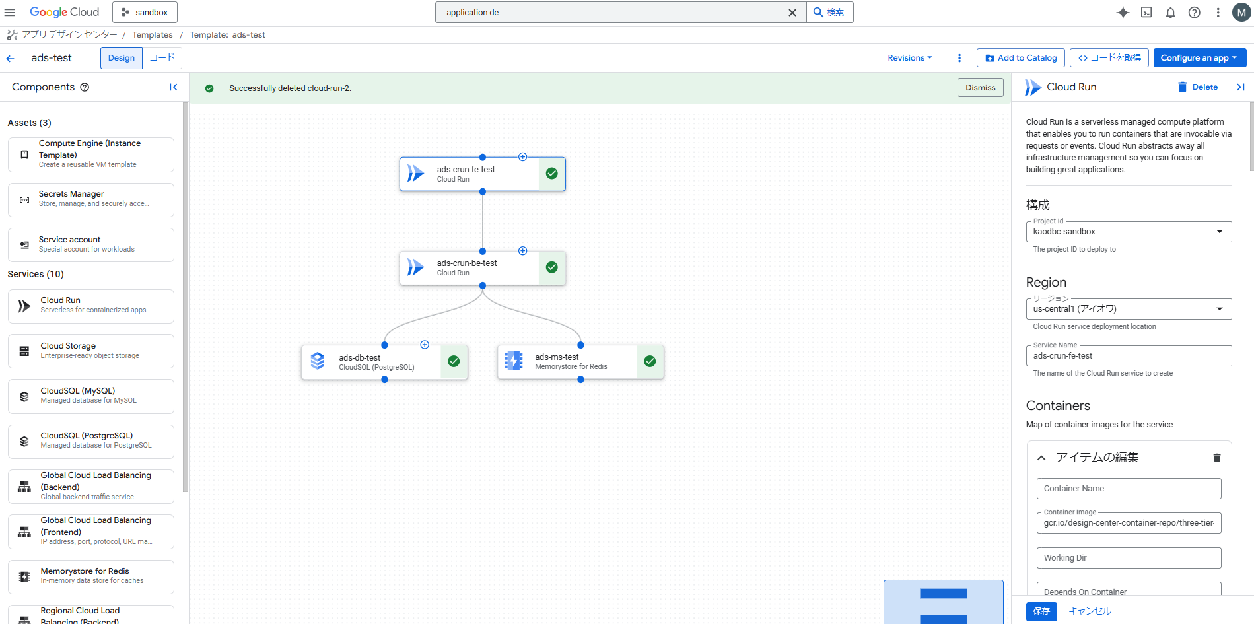
Task: Select the ads-crun-be-test Cloud Run node
Action: click(482, 268)
